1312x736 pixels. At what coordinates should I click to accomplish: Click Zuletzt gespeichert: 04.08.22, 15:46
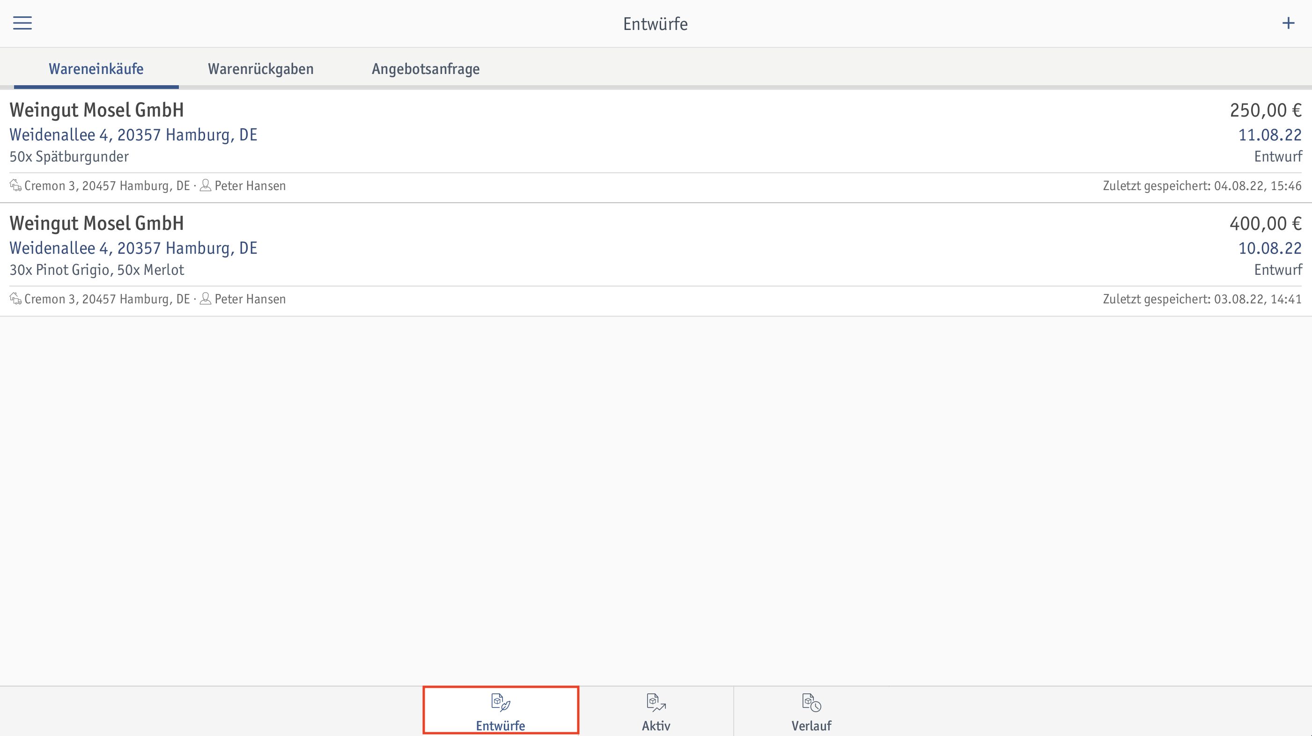[1202, 186]
